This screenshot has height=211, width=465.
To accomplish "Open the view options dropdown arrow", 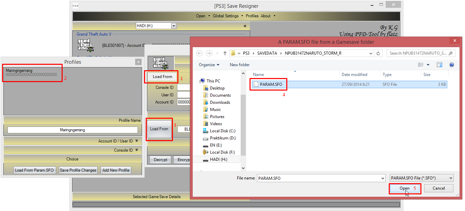I will tap(428, 65).
